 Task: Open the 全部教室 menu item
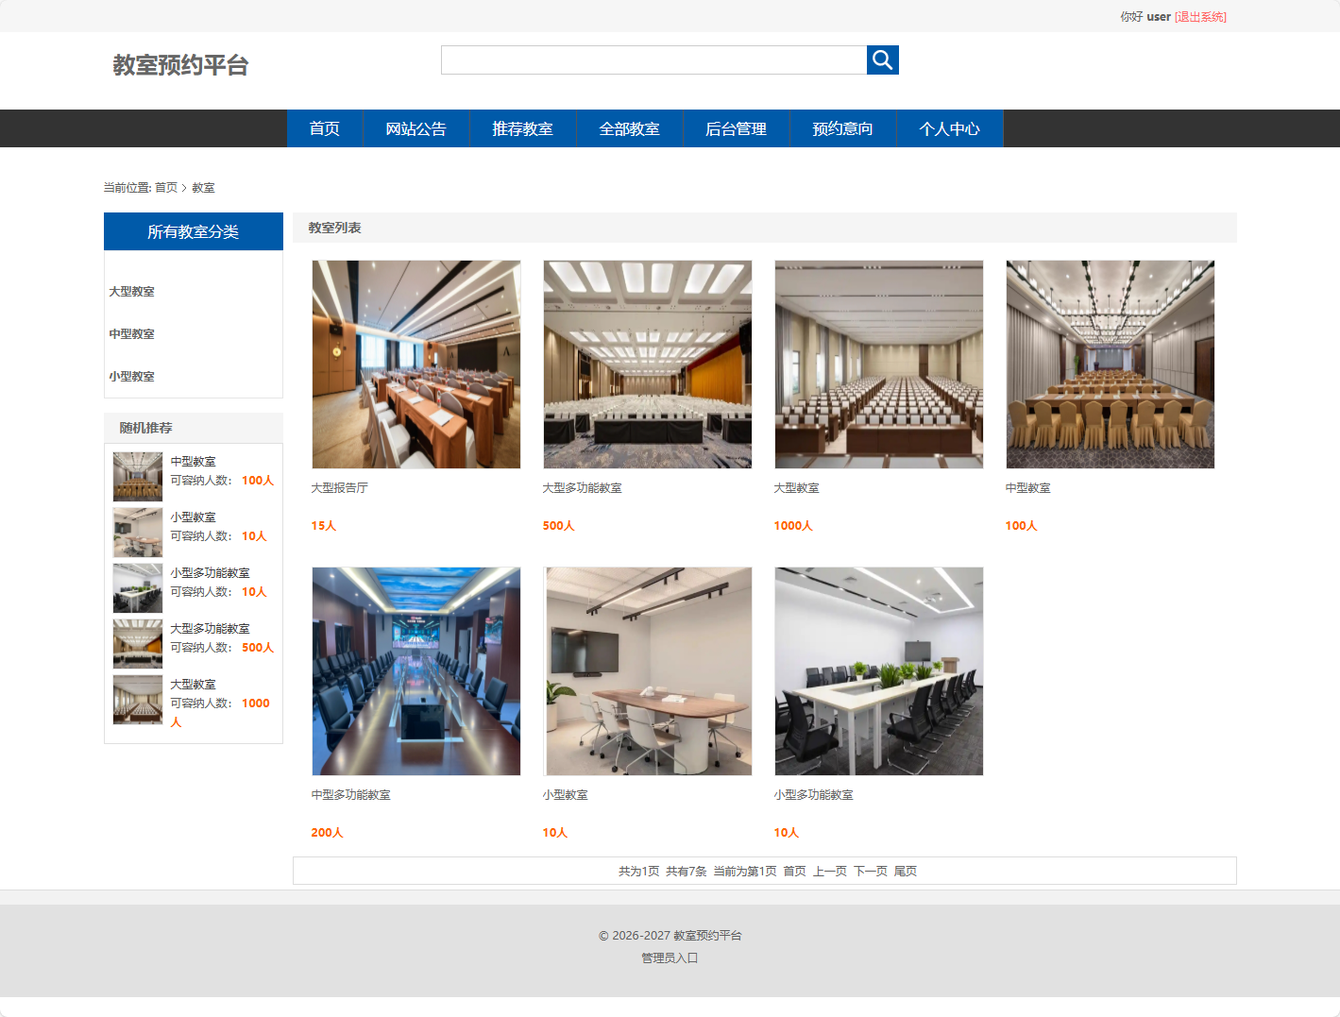(x=629, y=128)
